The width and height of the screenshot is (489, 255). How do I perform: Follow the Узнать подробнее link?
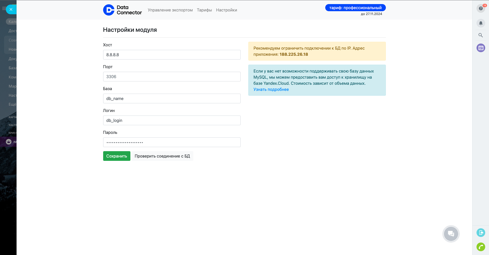click(271, 90)
